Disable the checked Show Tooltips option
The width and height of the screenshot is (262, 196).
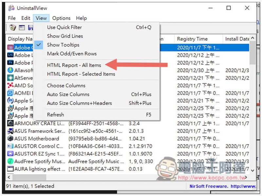[63, 45]
